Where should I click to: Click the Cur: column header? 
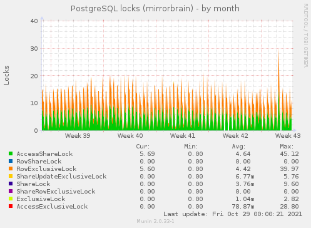click(x=143, y=147)
